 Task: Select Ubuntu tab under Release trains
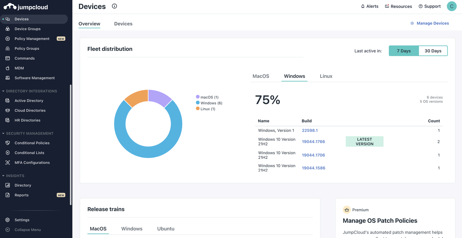pos(166,229)
